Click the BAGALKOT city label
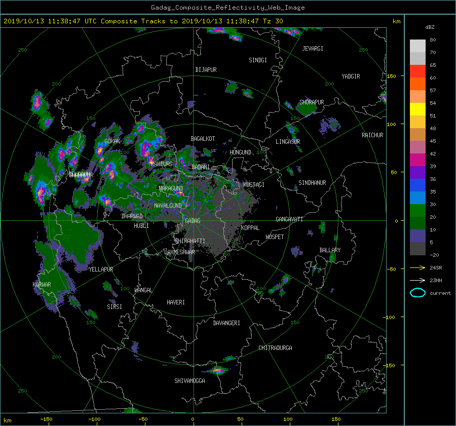Screen dimensions: 456x426 (x=203, y=139)
